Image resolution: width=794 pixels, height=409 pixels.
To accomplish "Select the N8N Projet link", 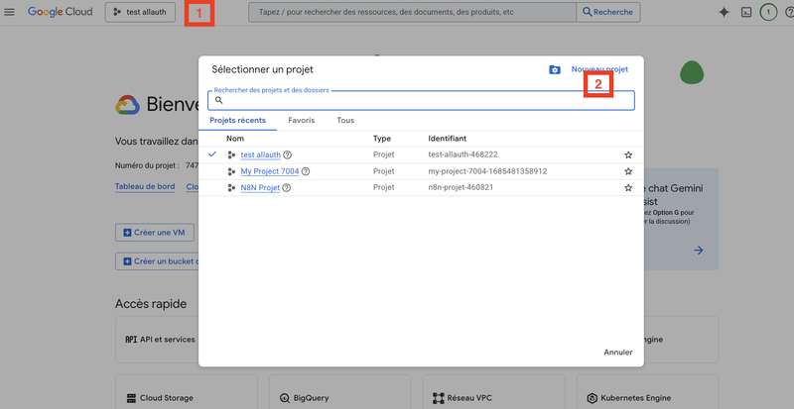I will (x=260, y=187).
